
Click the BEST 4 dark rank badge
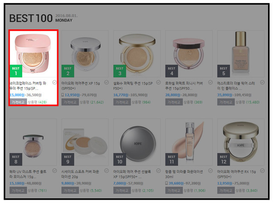click(x=171, y=71)
